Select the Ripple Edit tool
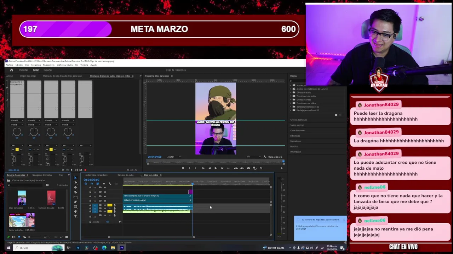The height and width of the screenshot is (254, 453). coord(75,187)
